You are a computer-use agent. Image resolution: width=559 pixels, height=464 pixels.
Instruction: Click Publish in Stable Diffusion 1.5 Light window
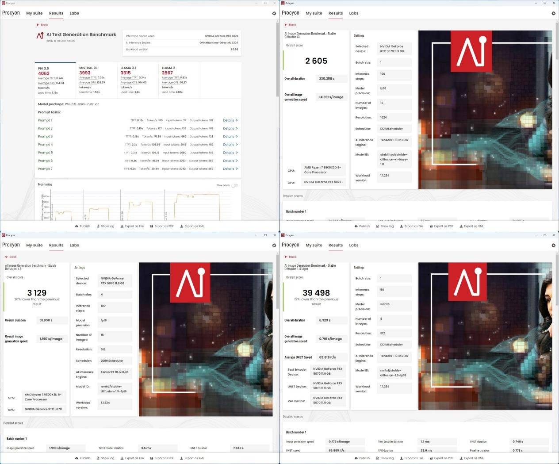click(x=362, y=458)
